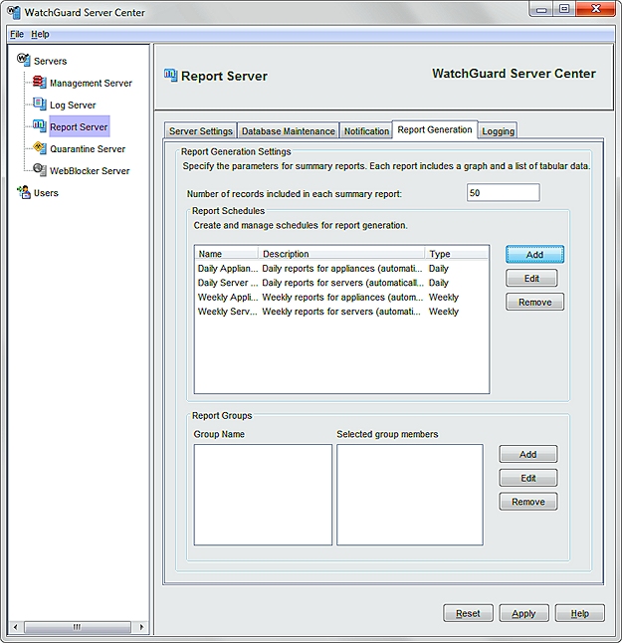This screenshot has width=622, height=643.
Task: Select the Users node
Action: 46,193
